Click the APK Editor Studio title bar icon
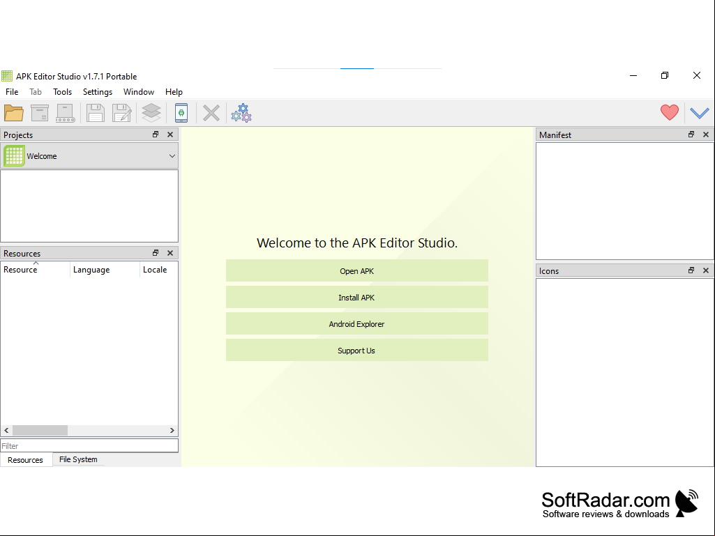The width and height of the screenshot is (715, 536). (x=7, y=76)
